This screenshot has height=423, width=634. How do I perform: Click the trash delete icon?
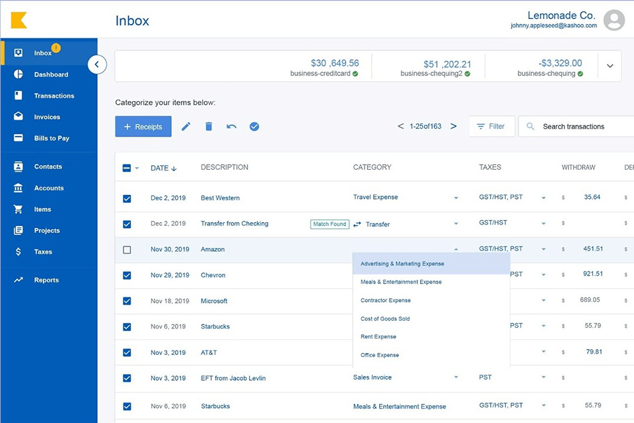(209, 127)
